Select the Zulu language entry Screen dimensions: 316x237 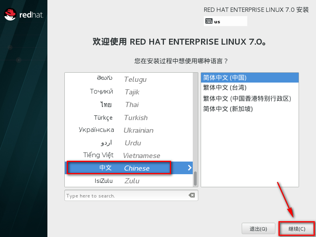click(118, 181)
